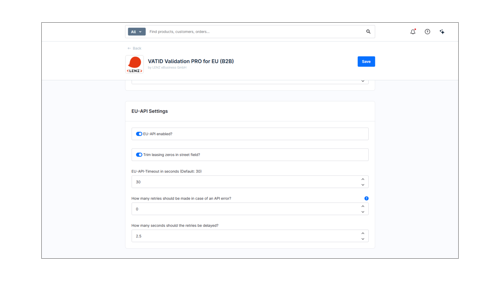Disable the EU-API enabled toggle
Screen dimensions: 500x281
point(139,134)
